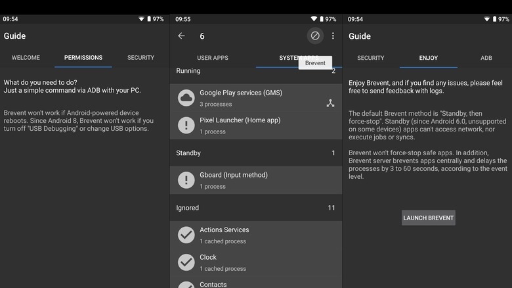Screen dimensions: 512x288
Task: Tap the LAUNCH BREVENT button
Action: click(429, 218)
